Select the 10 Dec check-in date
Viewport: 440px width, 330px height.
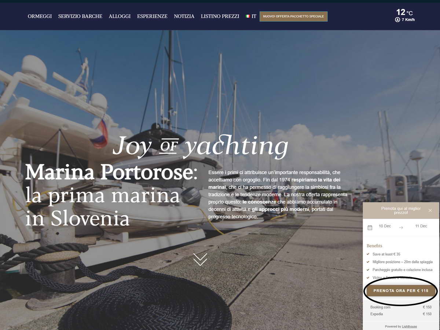point(385,226)
